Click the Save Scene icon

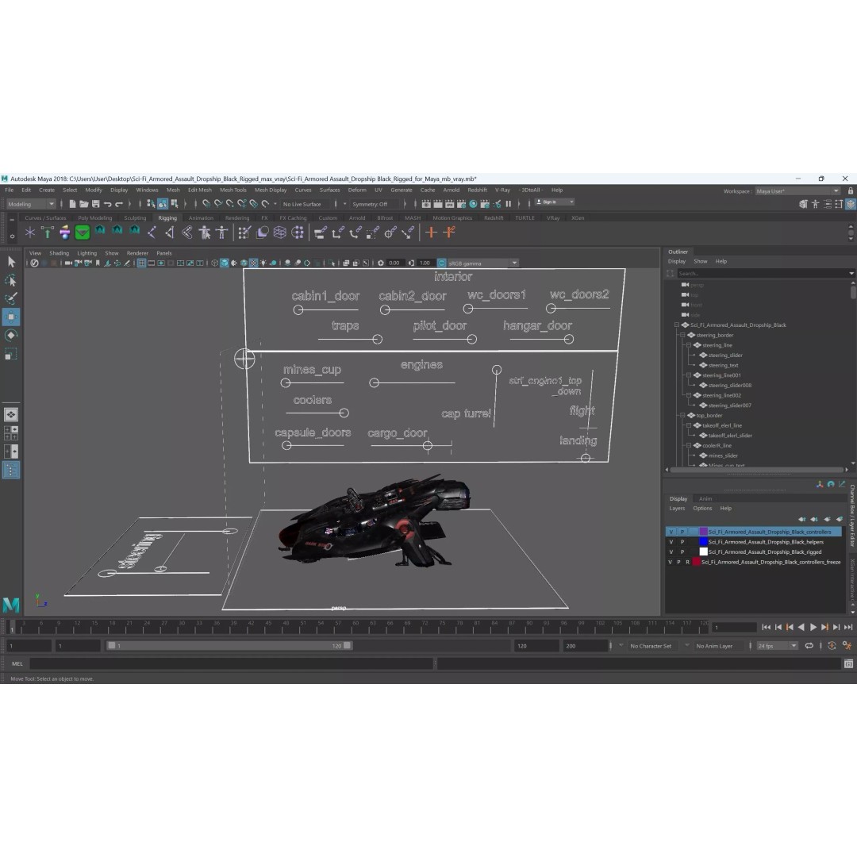[96, 204]
